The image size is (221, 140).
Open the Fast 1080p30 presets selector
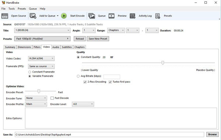pos(42,39)
